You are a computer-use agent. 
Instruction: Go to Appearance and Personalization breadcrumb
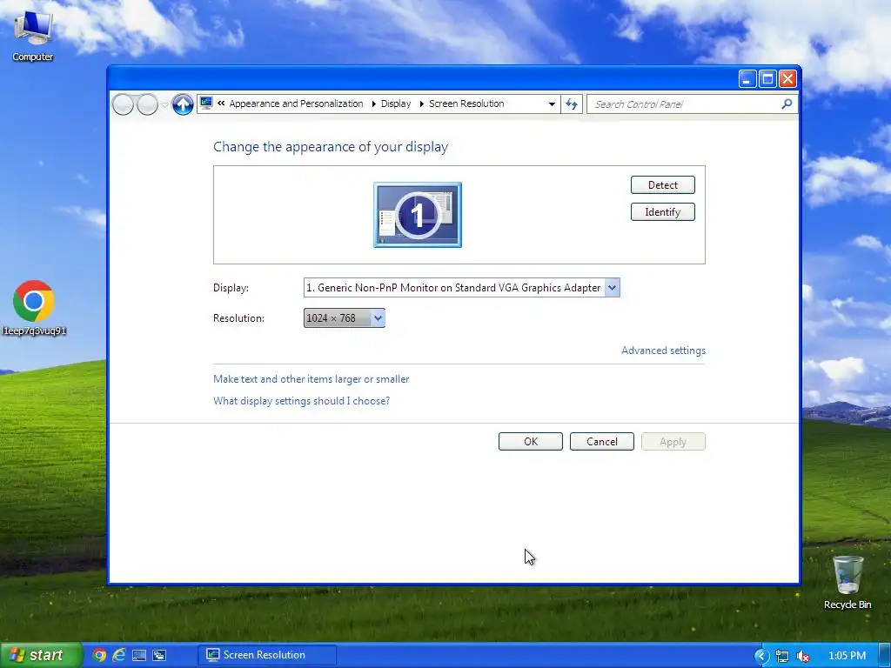point(296,104)
